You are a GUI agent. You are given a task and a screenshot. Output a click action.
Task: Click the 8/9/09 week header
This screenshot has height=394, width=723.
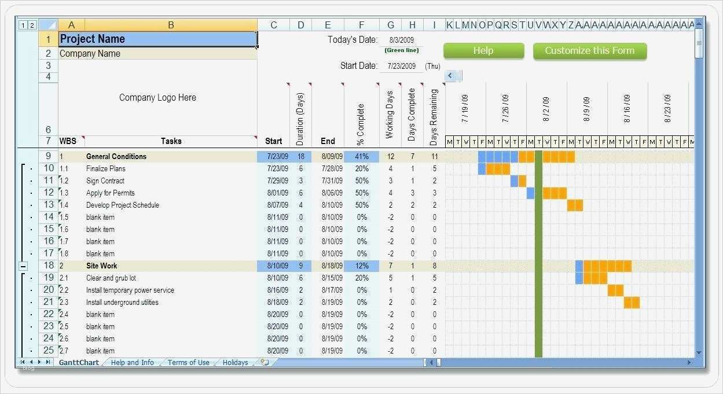587,108
